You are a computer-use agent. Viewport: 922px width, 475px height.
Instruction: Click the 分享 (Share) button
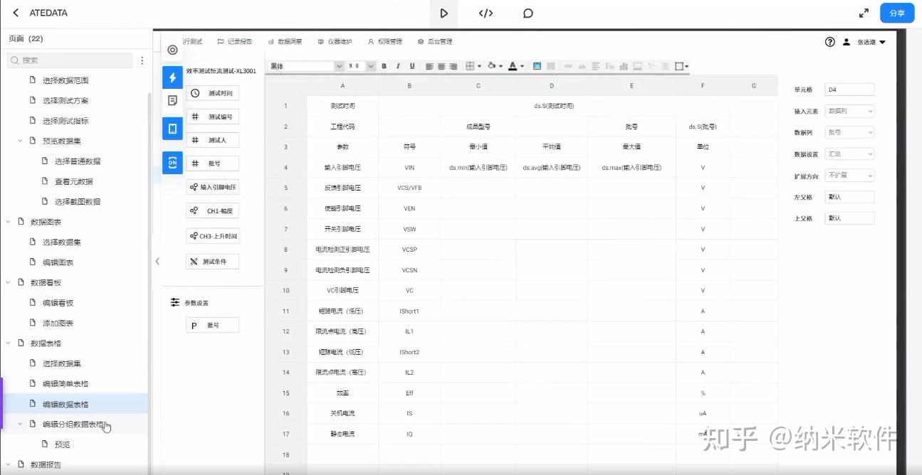896,12
